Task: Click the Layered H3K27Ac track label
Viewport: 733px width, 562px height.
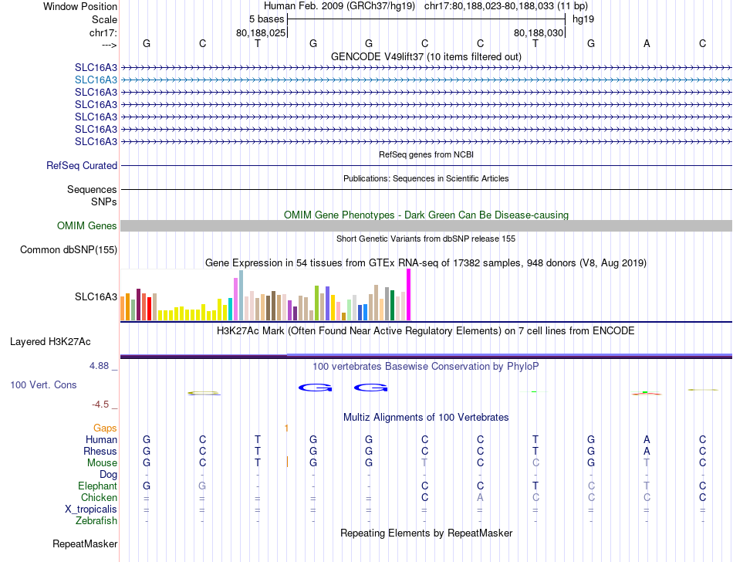Action: click(50, 342)
